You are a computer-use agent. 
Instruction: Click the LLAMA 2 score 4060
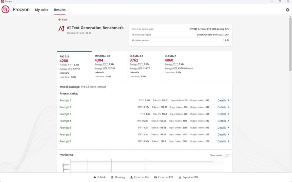[x=169, y=60]
